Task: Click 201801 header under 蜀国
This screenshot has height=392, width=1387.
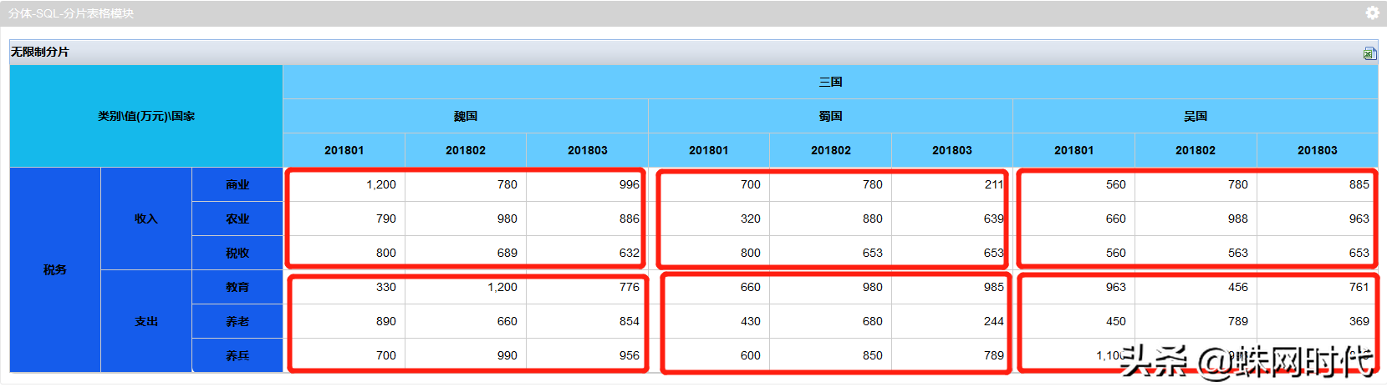Action: pyautogui.click(x=709, y=150)
